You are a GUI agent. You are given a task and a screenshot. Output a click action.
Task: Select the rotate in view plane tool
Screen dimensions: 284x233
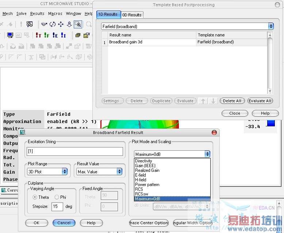coord(53,24)
